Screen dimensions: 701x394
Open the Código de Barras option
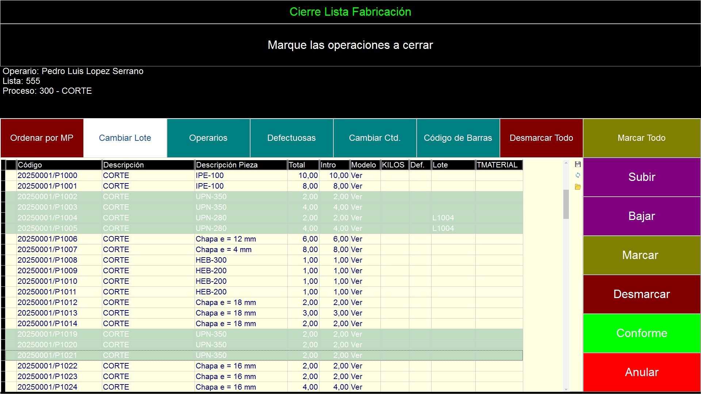(x=458, y=138)
